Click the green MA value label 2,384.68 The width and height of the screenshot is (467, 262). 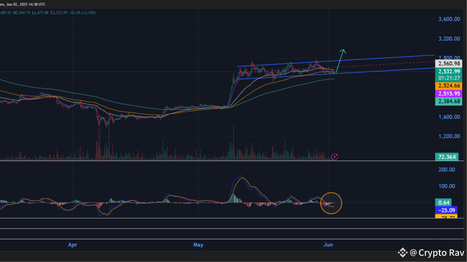[x=449, y=102]
